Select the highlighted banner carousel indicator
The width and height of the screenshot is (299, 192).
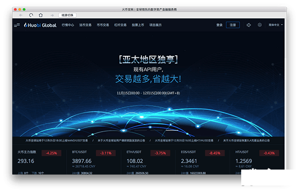point(172,130)
